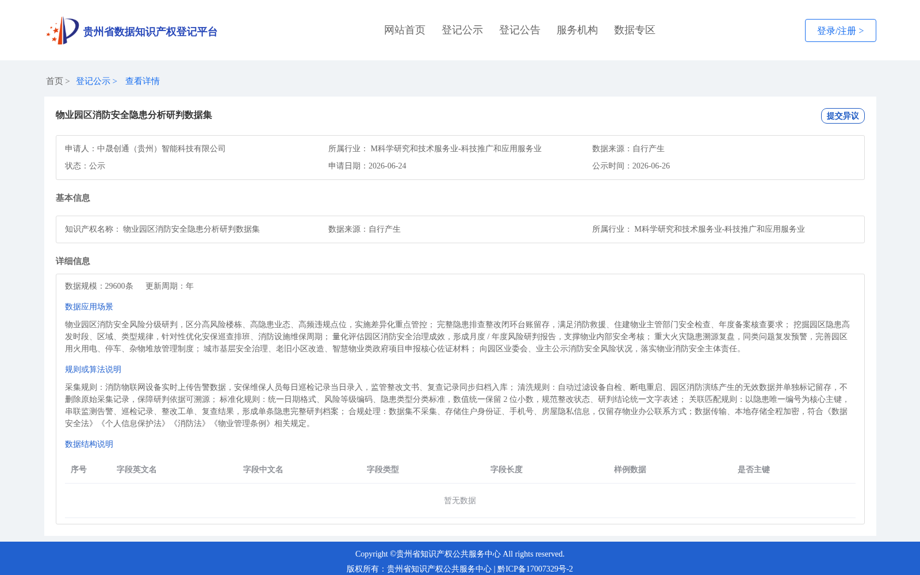The image size is (920, 575).
Task: Click the Copyright footer line
Action: click(460, 554)
